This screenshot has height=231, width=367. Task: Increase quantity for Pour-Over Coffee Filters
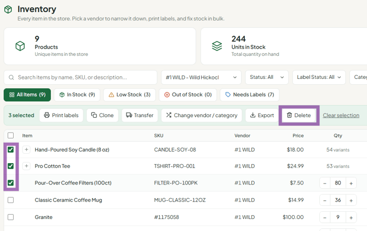coord(351,183)
